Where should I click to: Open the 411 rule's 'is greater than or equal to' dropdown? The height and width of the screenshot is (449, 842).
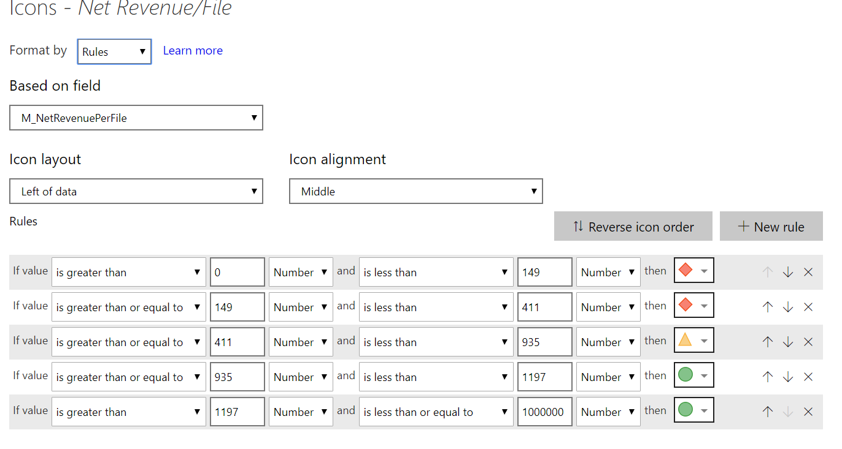129,342
